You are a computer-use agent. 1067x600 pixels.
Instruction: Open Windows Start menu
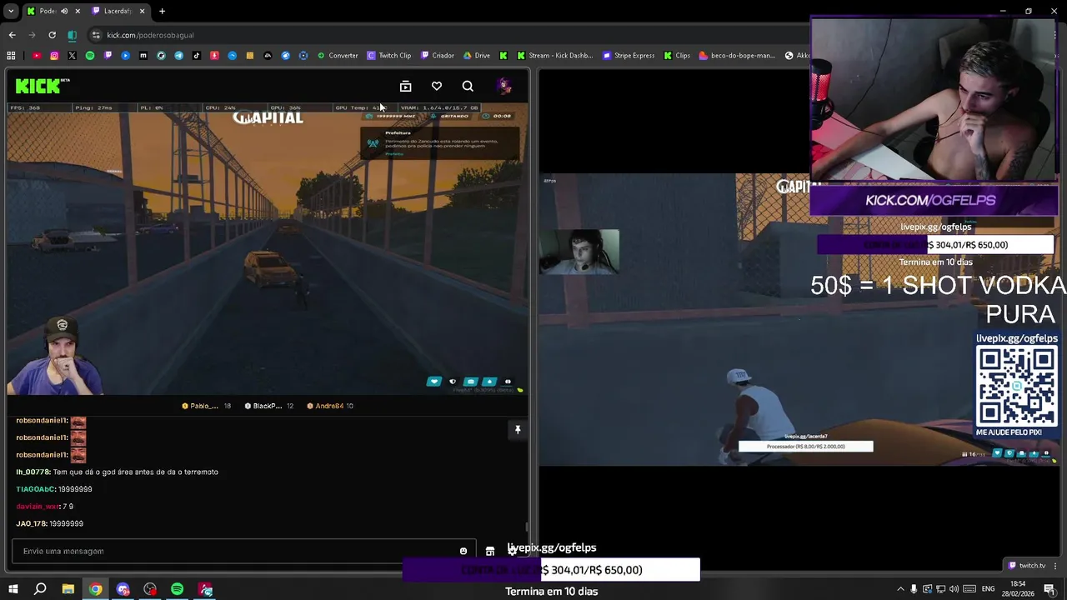(13, 589)
